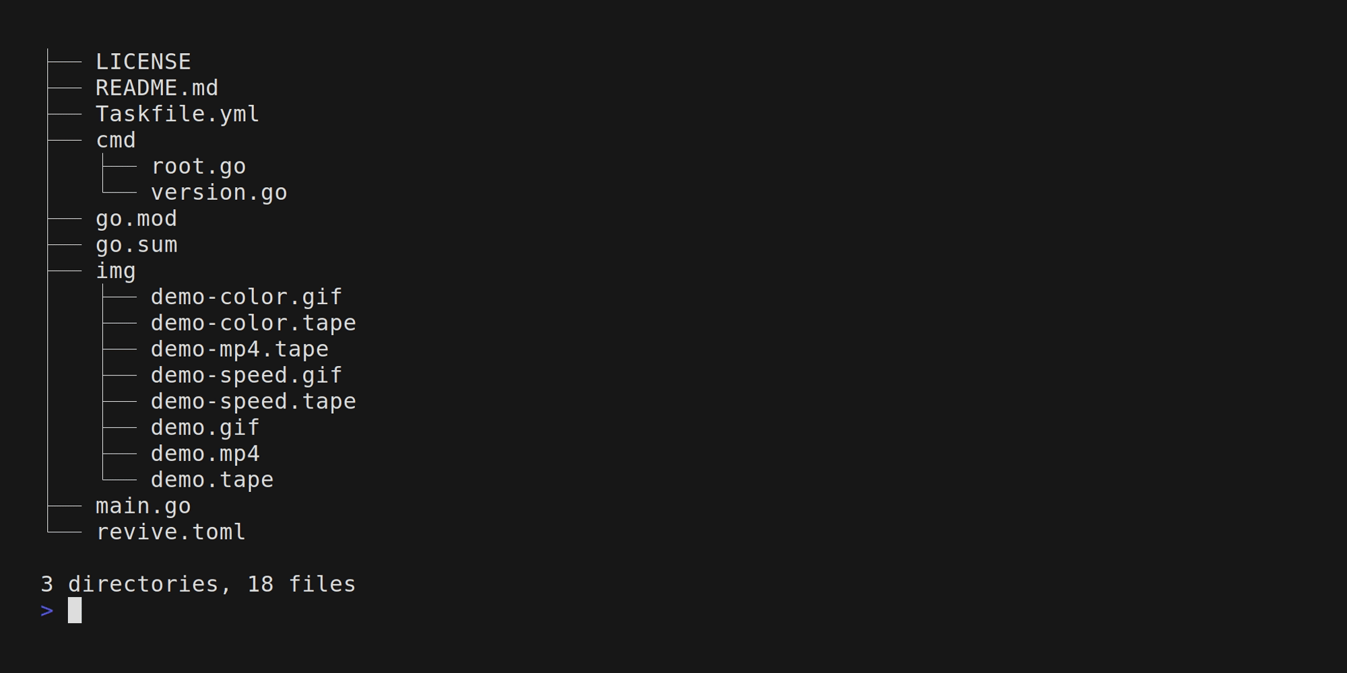The width and height of the screenshot is (1347, 673).
Task: Click the Taskfile.yml entry
Action: click(177, 114)
